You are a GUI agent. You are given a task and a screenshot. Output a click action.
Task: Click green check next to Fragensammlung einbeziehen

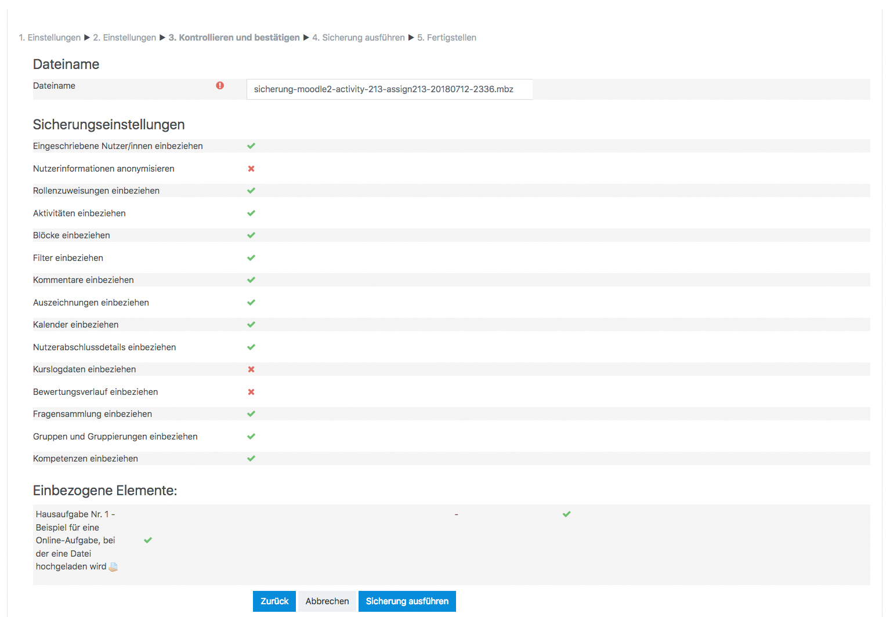click(251, 414)
